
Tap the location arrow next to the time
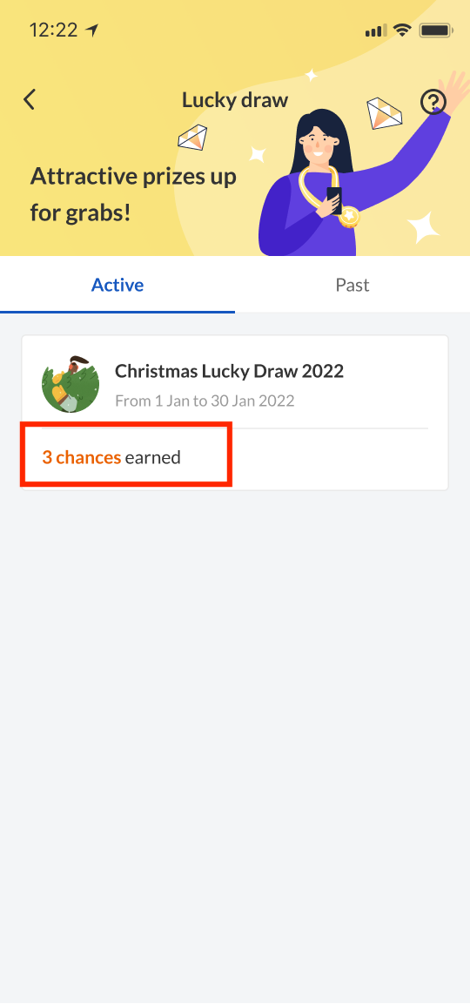(92, 30)
